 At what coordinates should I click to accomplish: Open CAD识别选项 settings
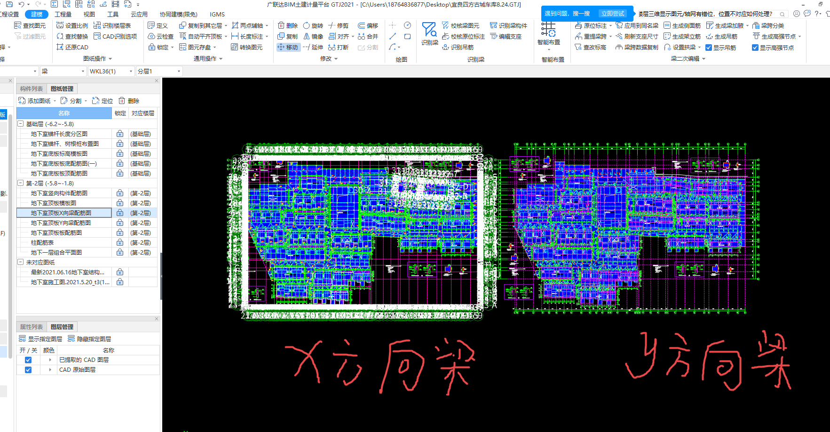[x=115, y=36]
